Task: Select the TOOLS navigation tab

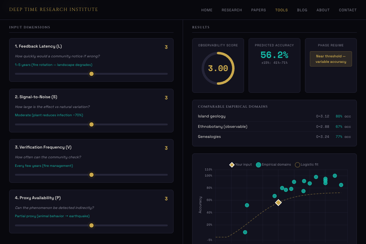Action: coord(281,10)
